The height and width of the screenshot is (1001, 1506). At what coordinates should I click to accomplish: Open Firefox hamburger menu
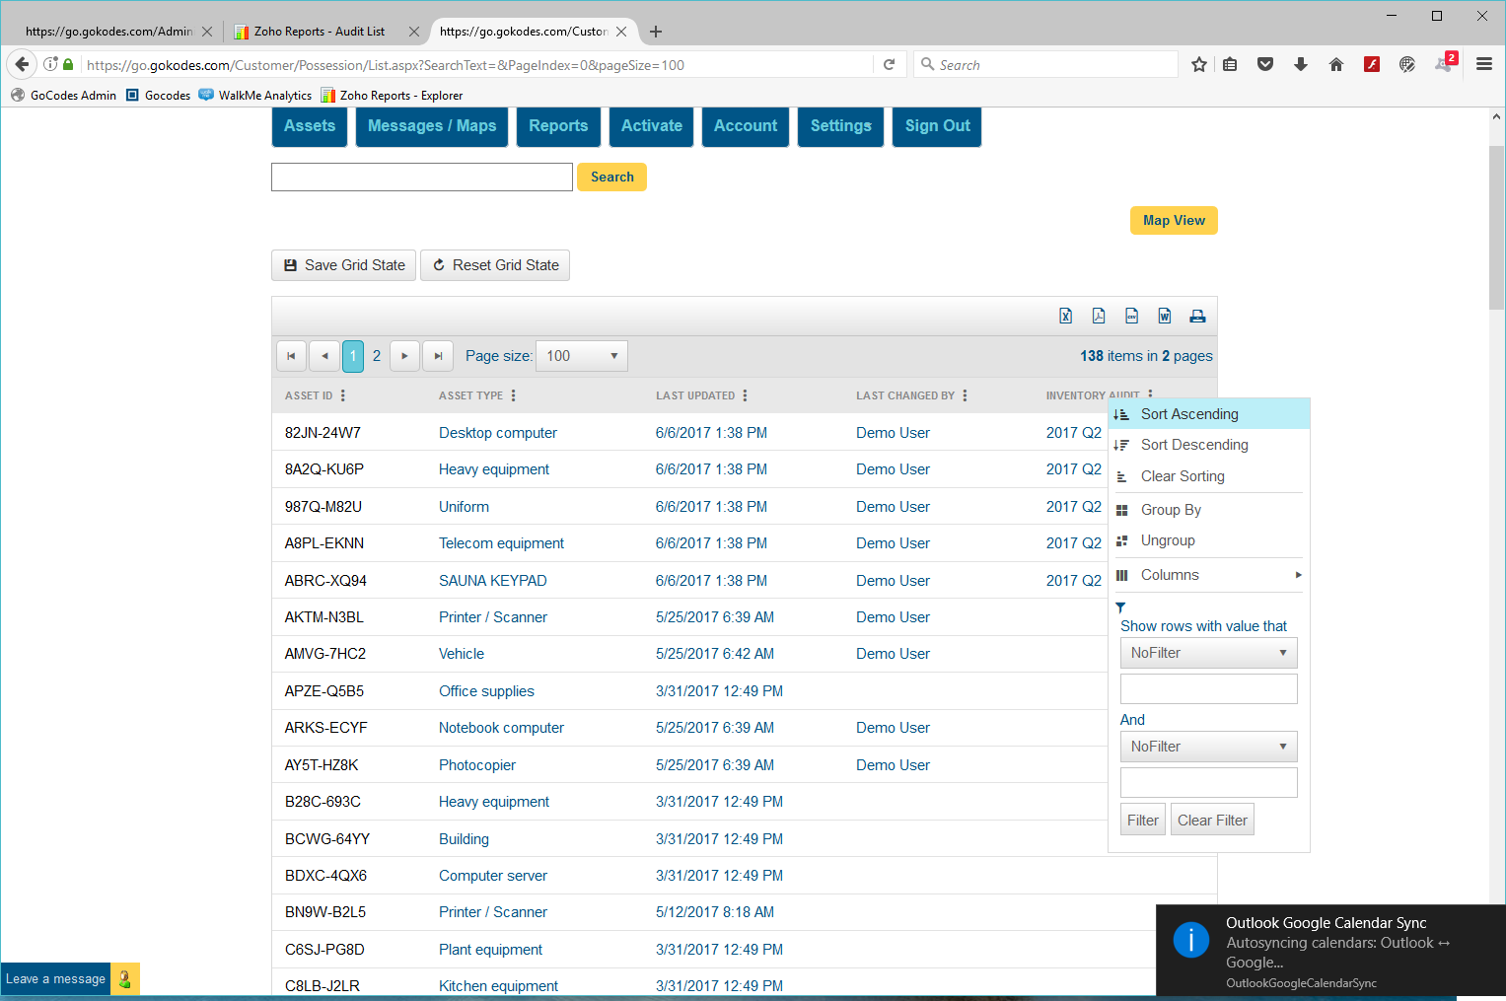click(x=1484, y=64)
